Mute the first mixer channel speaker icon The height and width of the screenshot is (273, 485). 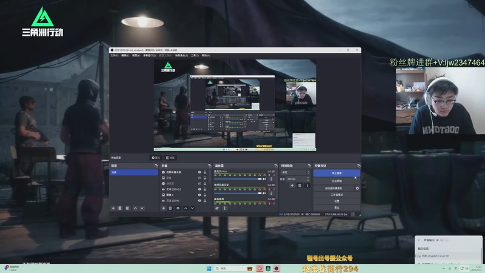[264, 179]
